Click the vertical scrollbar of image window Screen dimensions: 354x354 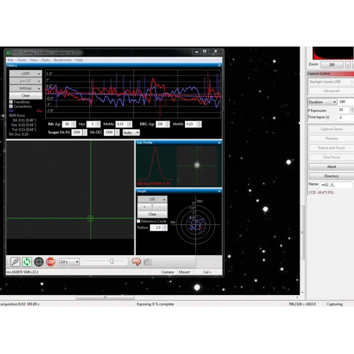pos(302,232)
